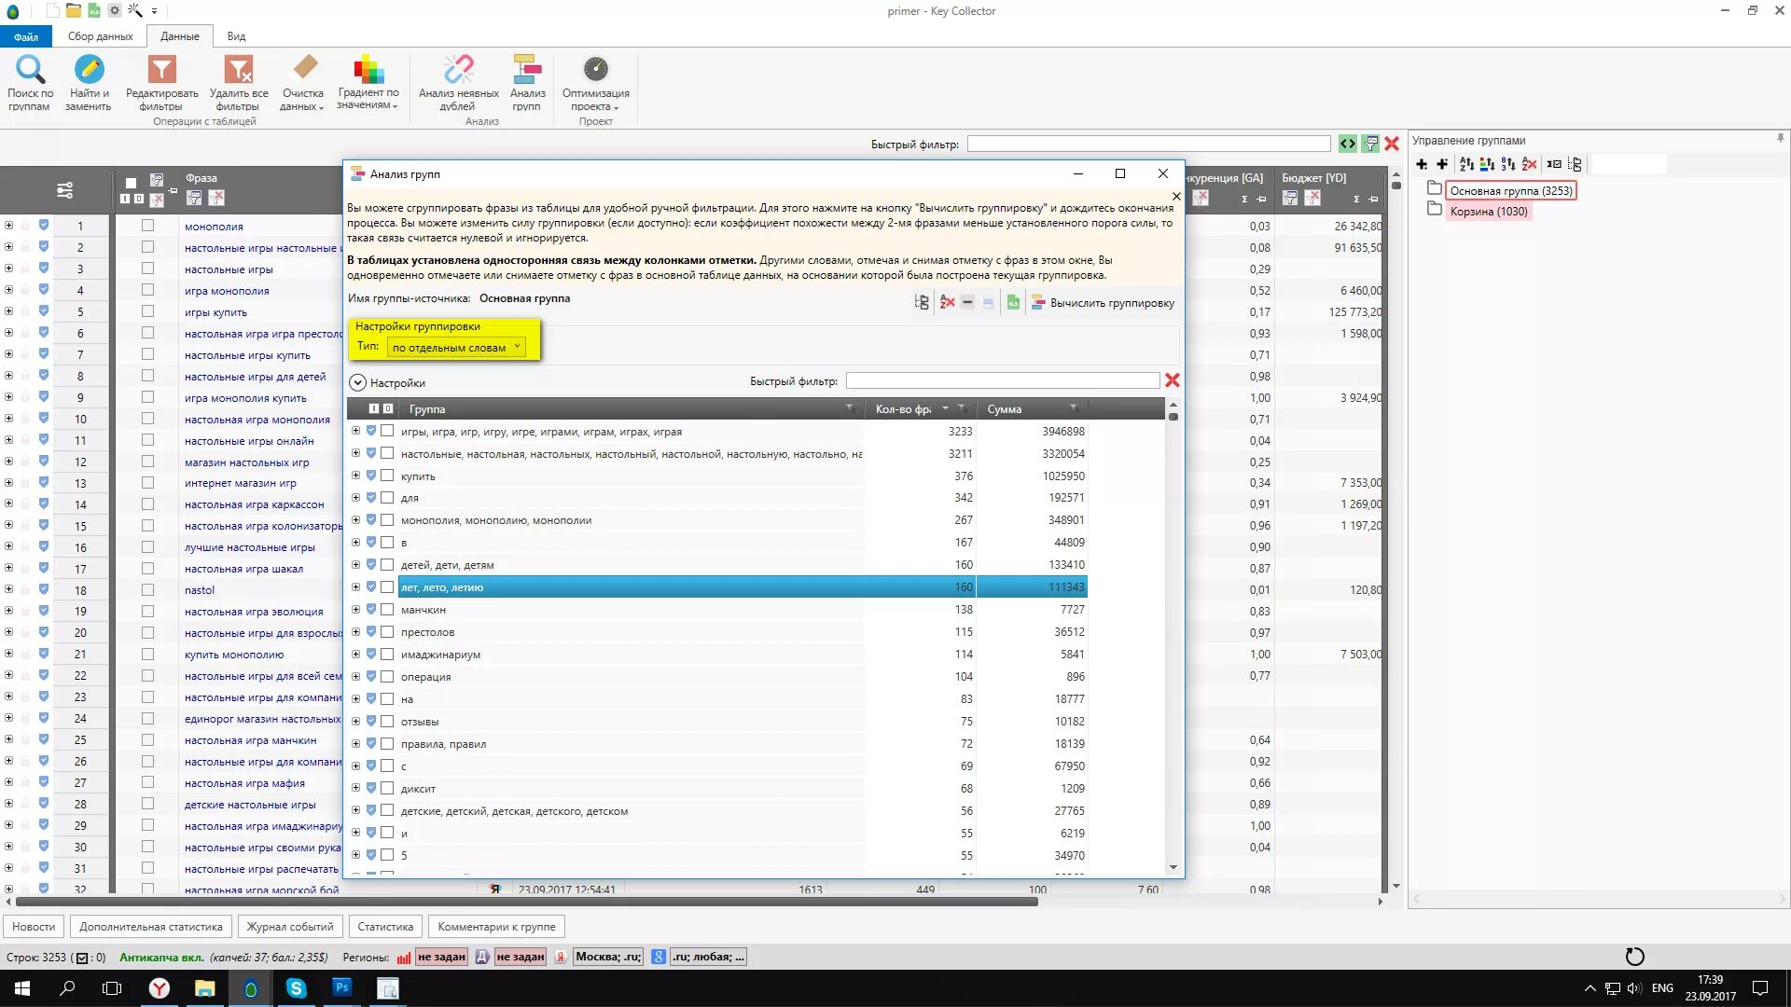Open the Group analysis ribbon tool
This screenshot has width=1791, height=1007.
[x=527, y=70]
